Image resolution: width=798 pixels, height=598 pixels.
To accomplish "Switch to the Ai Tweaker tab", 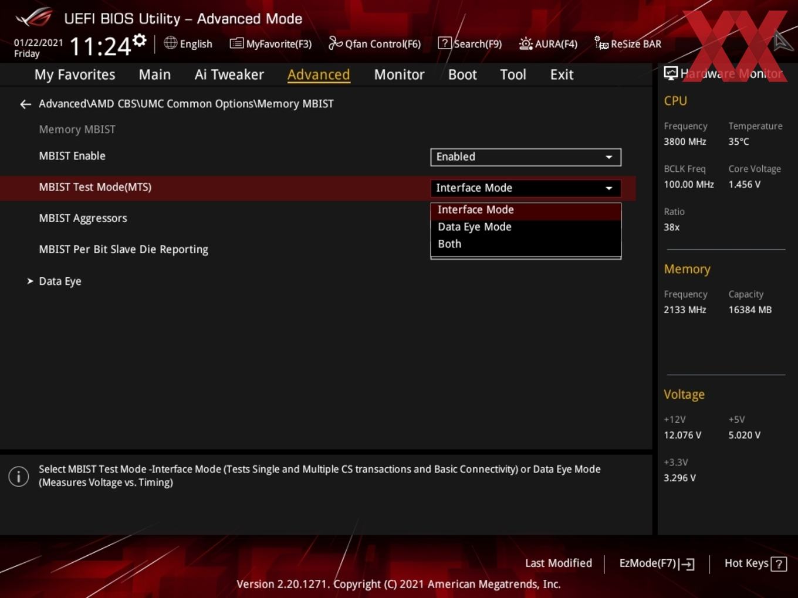I will (x=229, y=75).
